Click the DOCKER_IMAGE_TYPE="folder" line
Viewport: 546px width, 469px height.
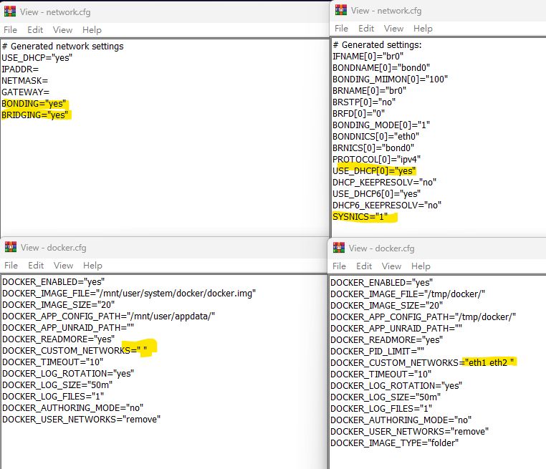(x=395, y=443)
